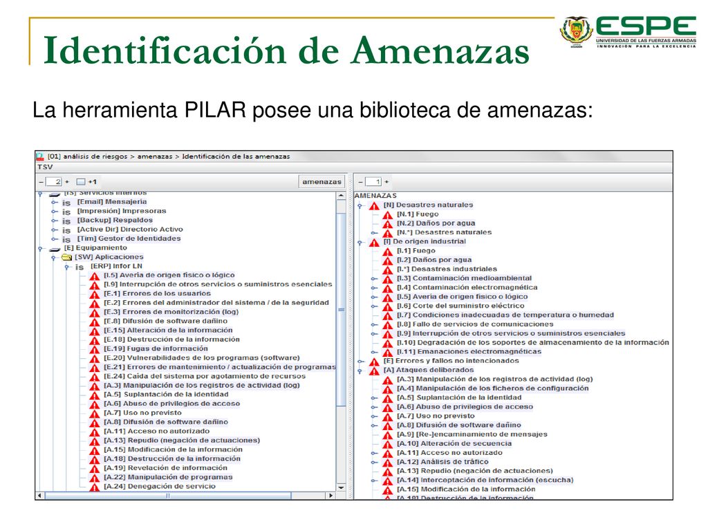
Task: Decrease the assets tree level next to value 2
Action: pos(41,182)
